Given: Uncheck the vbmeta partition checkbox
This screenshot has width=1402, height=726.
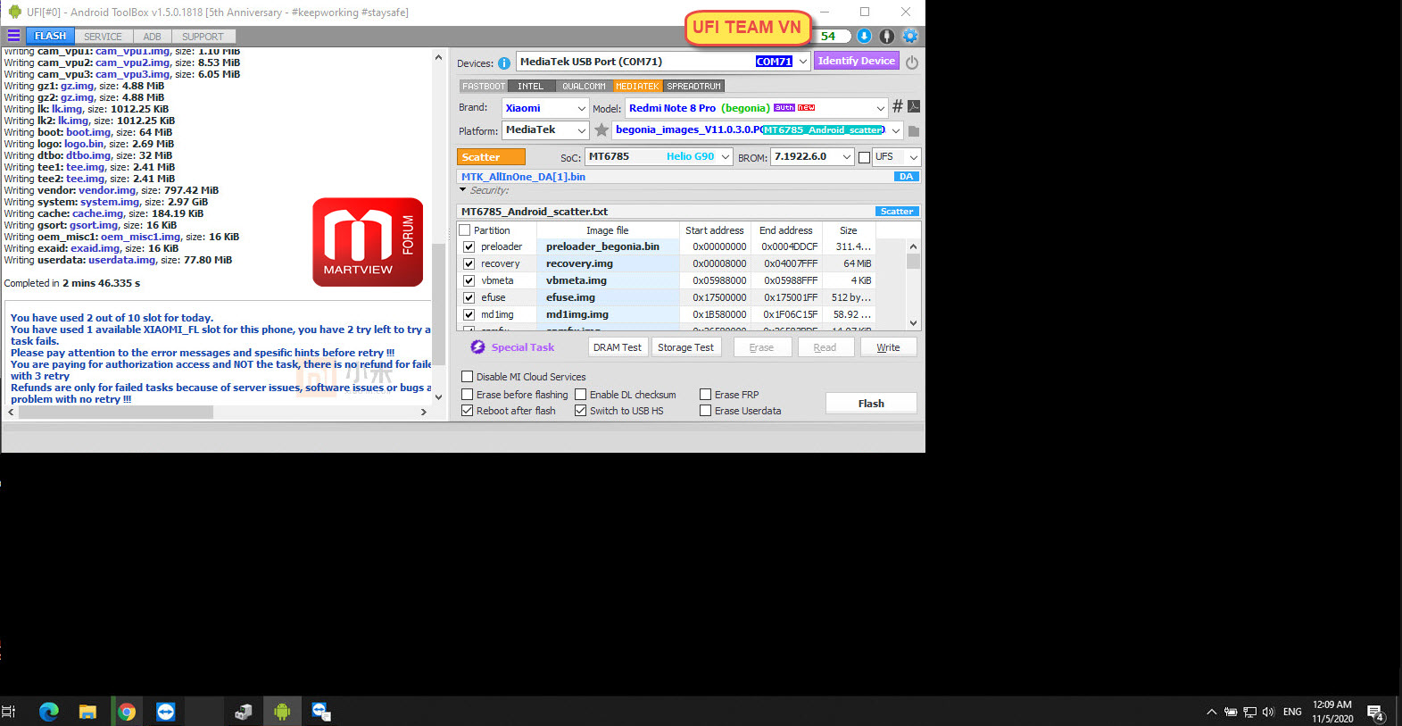Looking at the screenshot, I should click(x=469, y=280).
